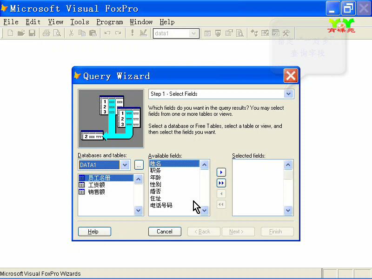The image size is (372, 279).
Task: Open the Window menu
Action: [141, 22]
